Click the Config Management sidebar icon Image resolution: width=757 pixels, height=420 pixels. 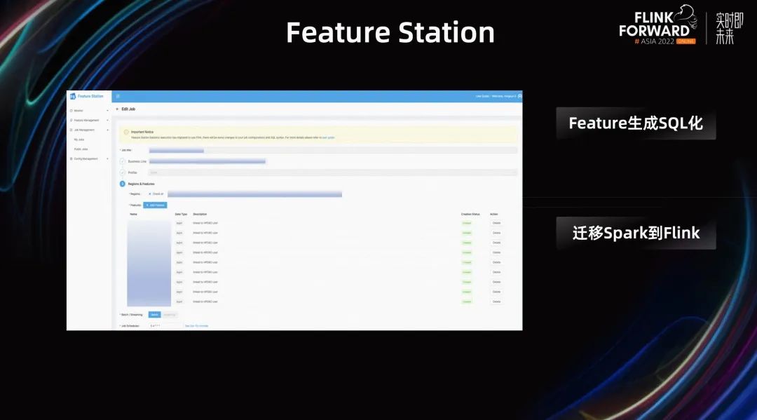pos(71,159)
